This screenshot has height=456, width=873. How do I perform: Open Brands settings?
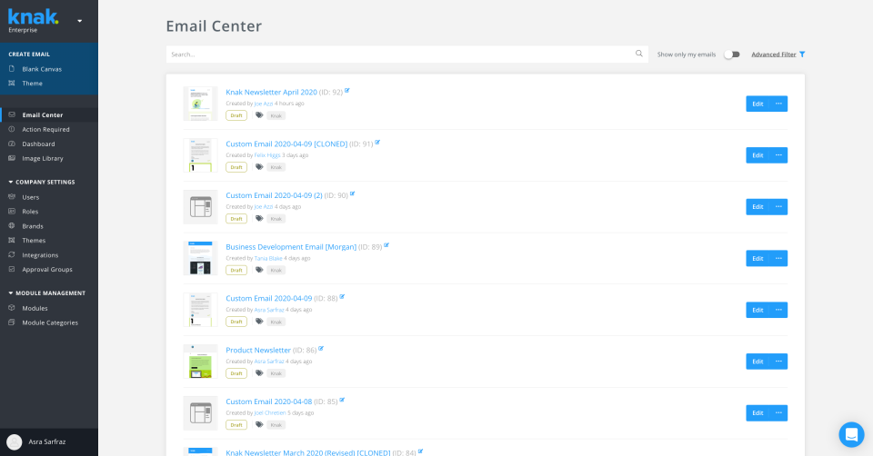(x=33, y=226)
